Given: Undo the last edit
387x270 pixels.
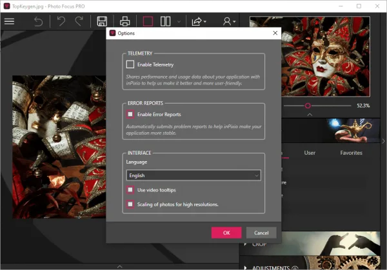Looking at the screenshot, I should (61, 21).
